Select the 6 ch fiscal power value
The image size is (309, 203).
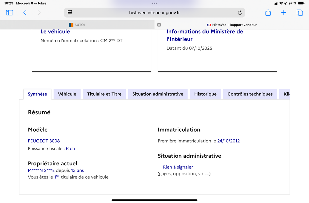pyautogui.click(x=70, y=149)
